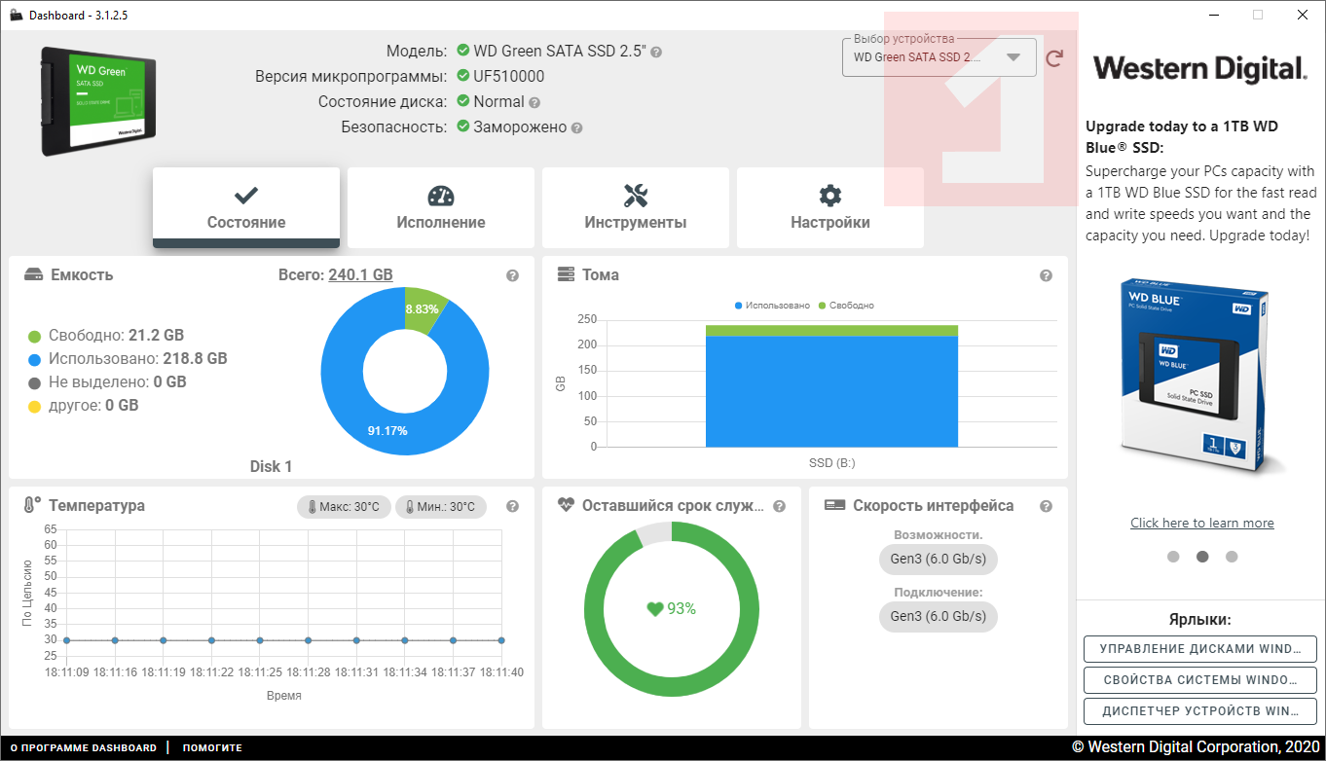This screenshot has height=761, width=1326.
Task: Open help for the Температура panel
Action: (512, 506)
